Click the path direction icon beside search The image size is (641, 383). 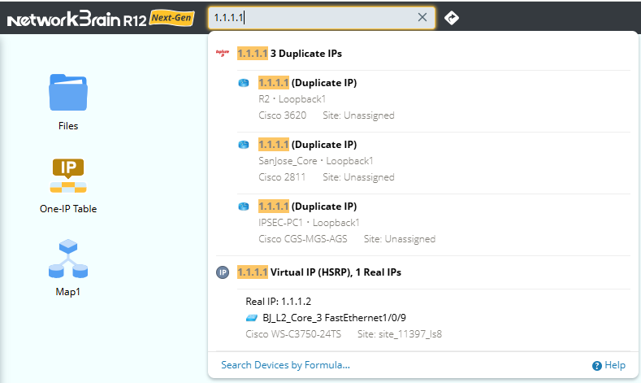tap(452, 18)
